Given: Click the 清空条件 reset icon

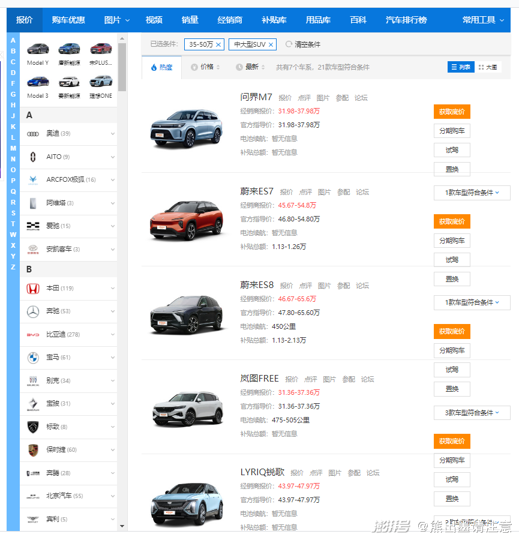Looking at the screenshot, I should point(289,44).
